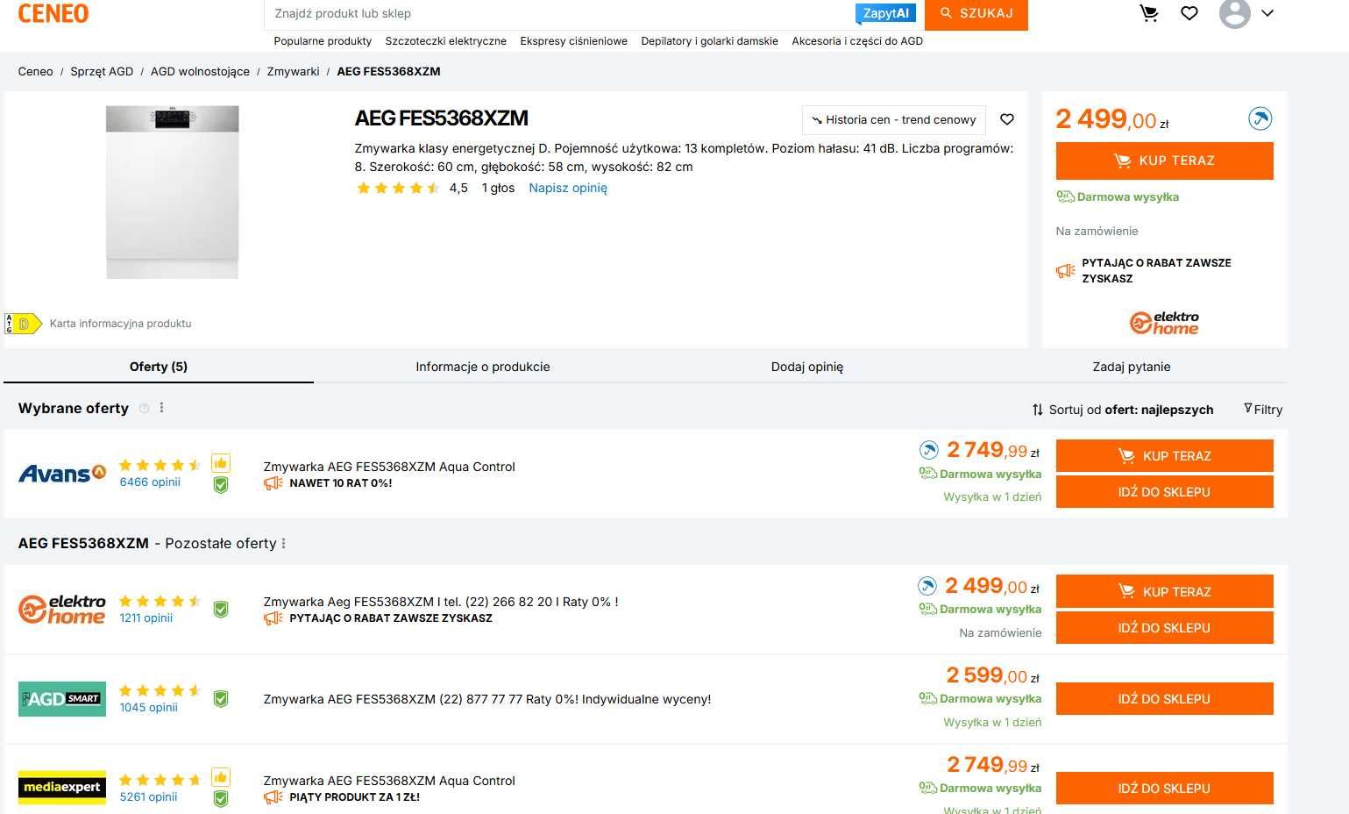Open Sprzęt AGD breadcrumb link
Screen dimensions: 1349x814
tap(102, 72)
